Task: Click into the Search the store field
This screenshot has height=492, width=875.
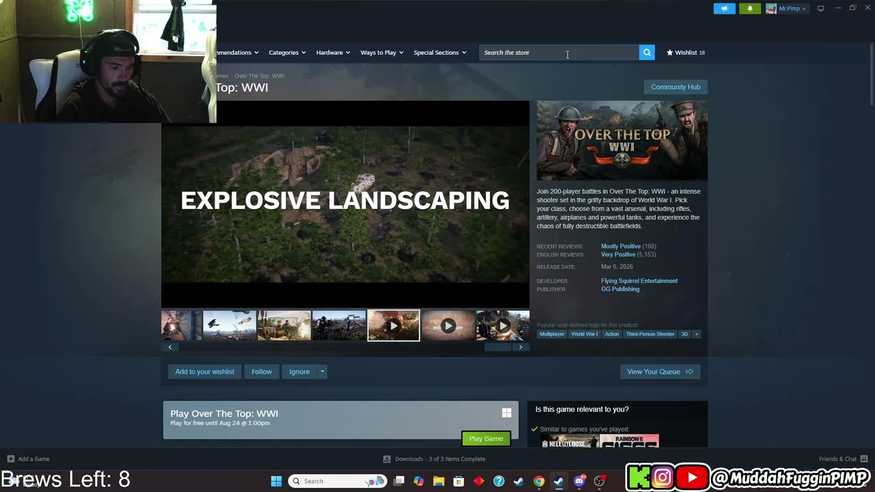Action: [559, 53]
